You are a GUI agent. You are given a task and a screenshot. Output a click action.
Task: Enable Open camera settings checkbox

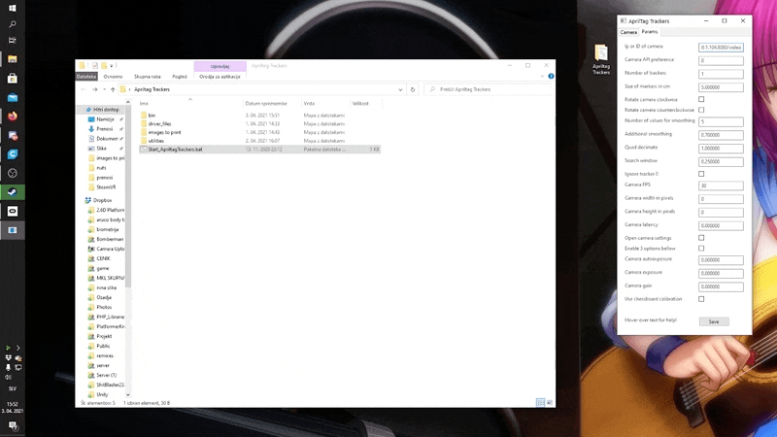pyautogui.click(x=701, y=238)
